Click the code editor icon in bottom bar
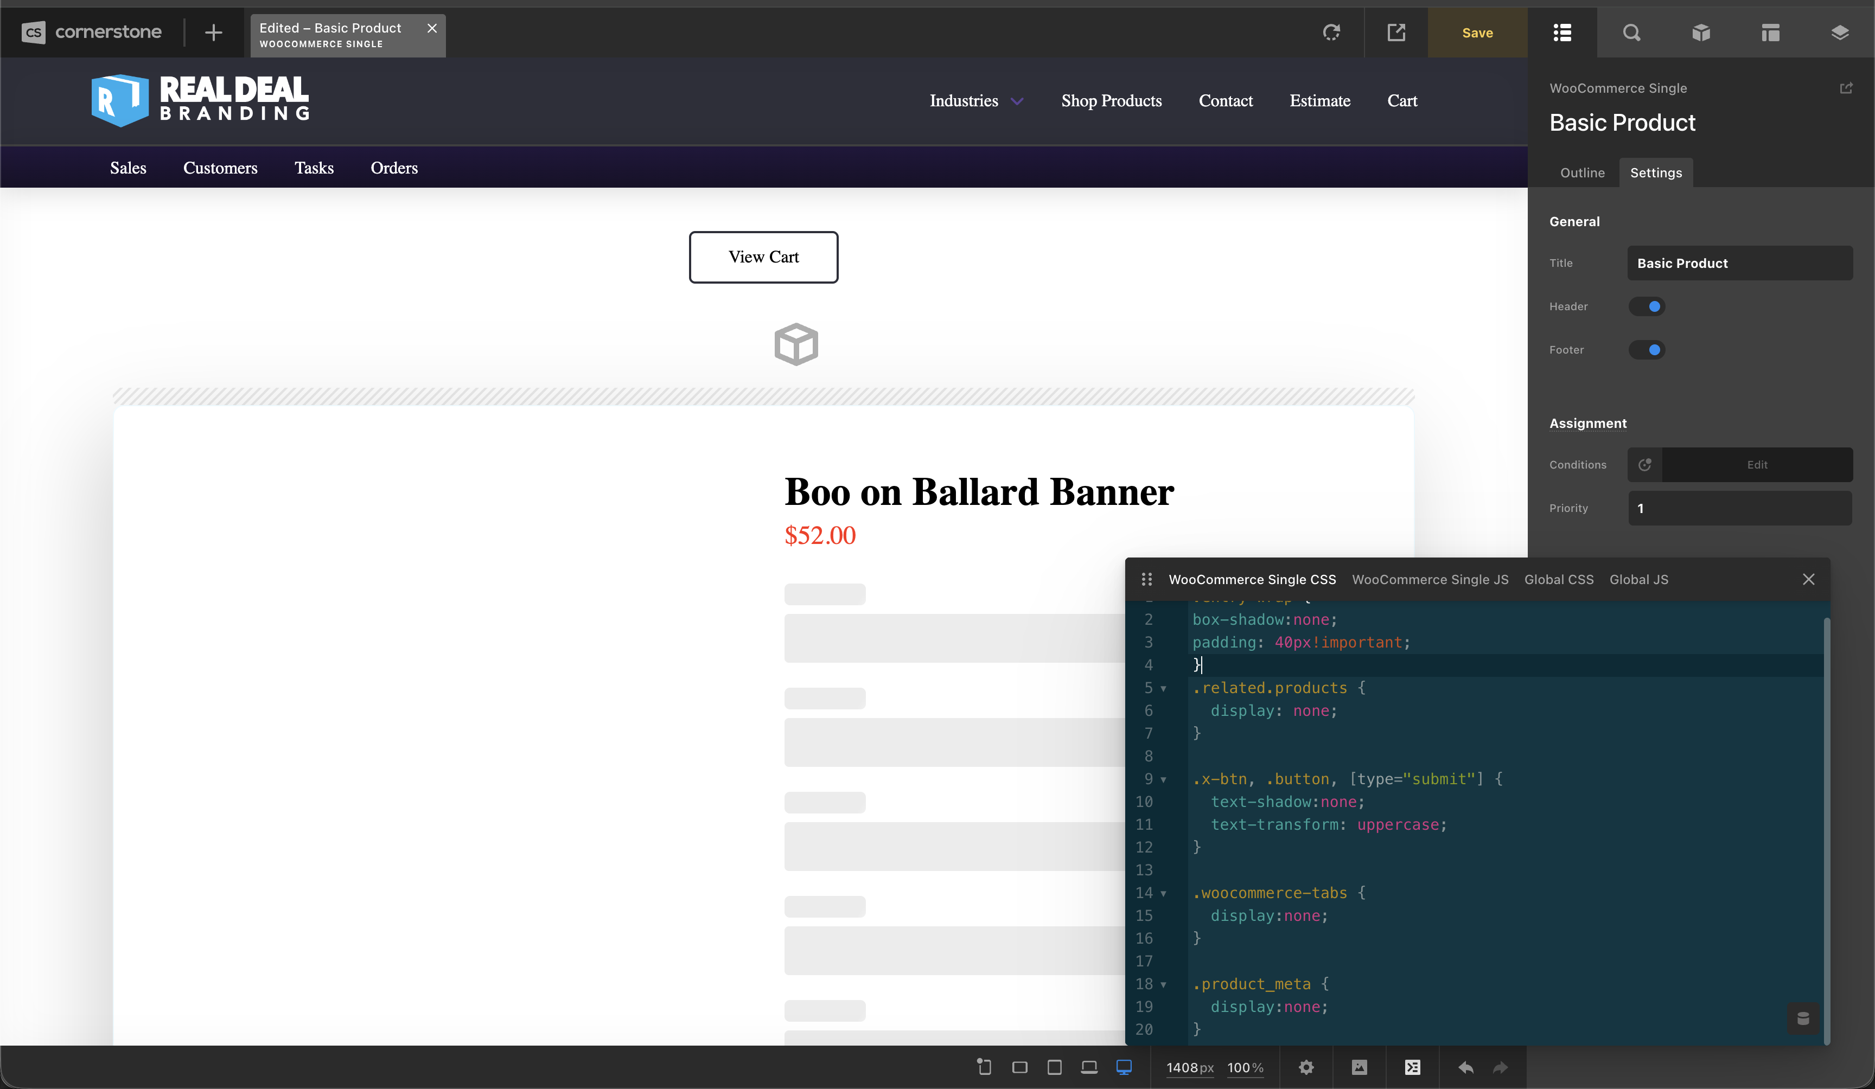The width and height of the screenshot is (1875, 1089). (x=1412, y=1067)
